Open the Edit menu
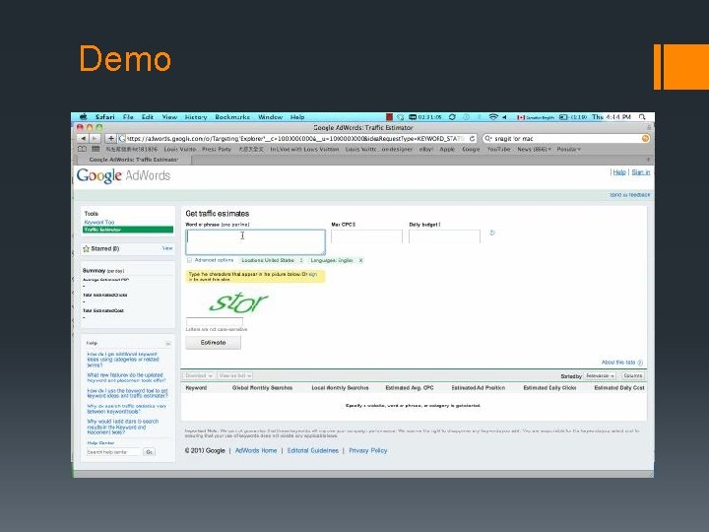 tap(148, 117)
